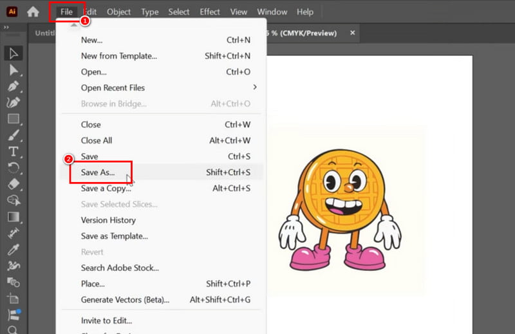The width and height of the screenshot is (515, 334).
Task: Open the Effect menu
Action: 209,12
